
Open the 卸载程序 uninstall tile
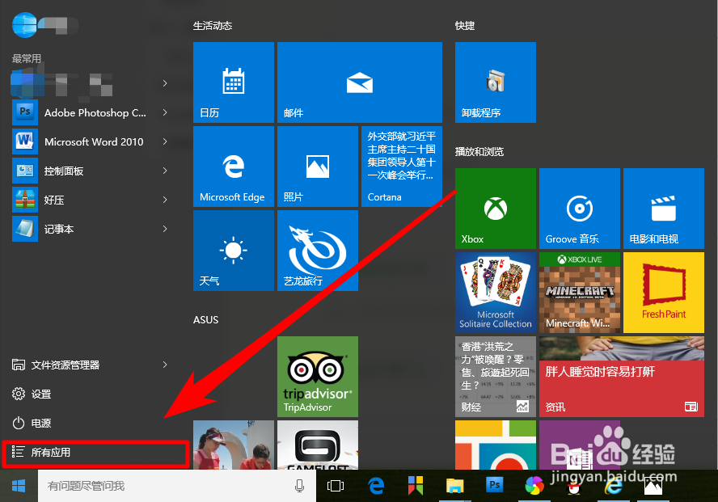(495, 82)
